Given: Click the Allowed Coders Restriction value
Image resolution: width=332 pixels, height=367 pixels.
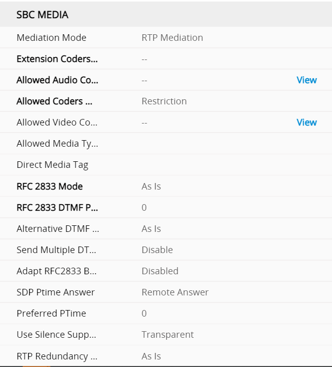Looking at the screenshot, I should 164,101.
